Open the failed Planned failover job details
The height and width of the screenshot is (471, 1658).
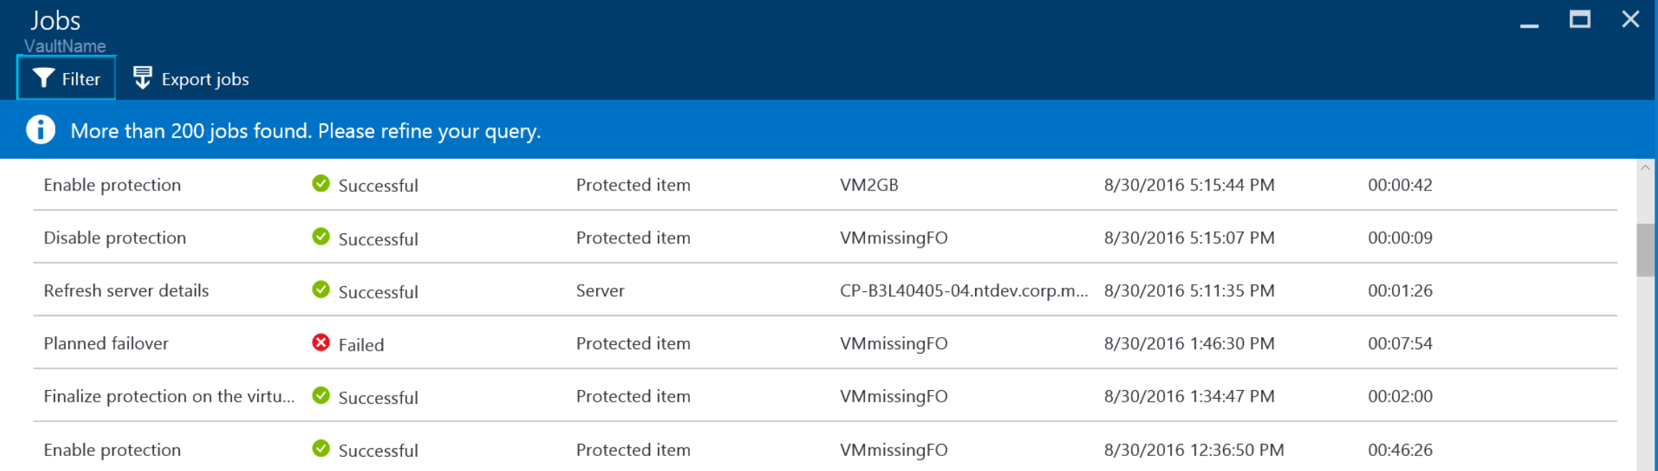(106, 343)
